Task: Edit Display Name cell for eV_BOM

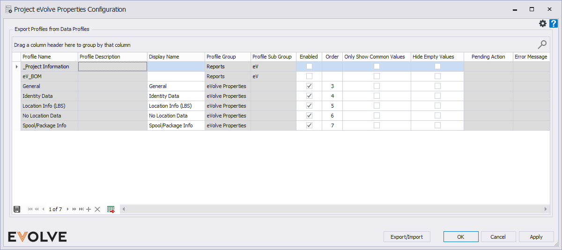Action: 176,76
